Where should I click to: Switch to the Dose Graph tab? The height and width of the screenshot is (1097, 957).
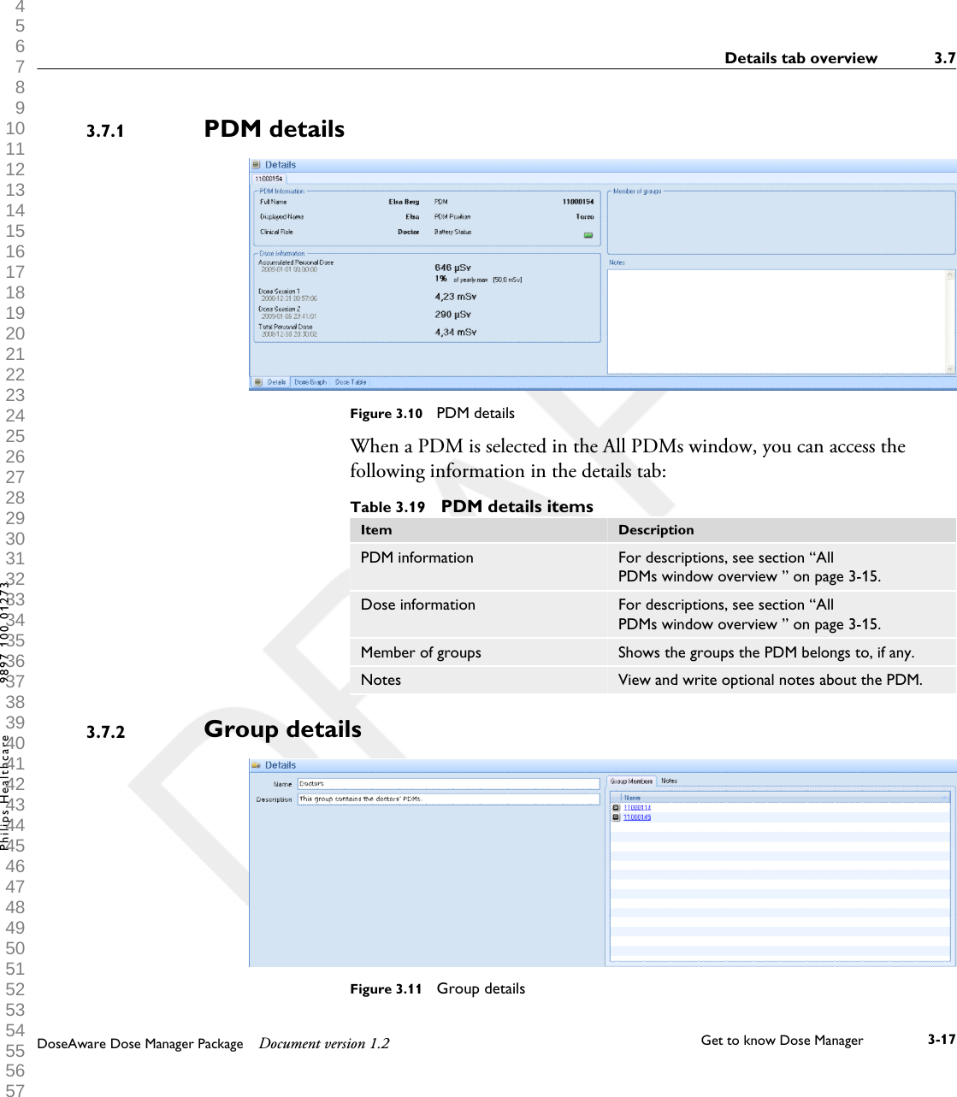click(310, 384)
